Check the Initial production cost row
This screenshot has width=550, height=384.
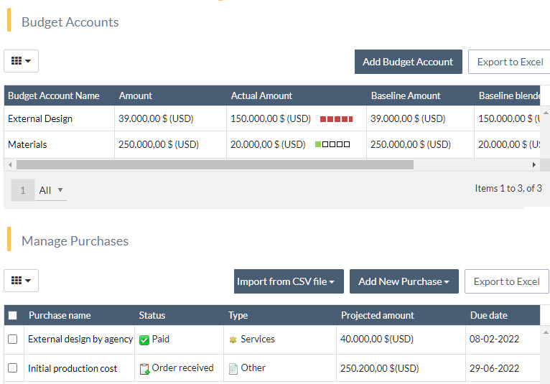[x=12, y=368]
